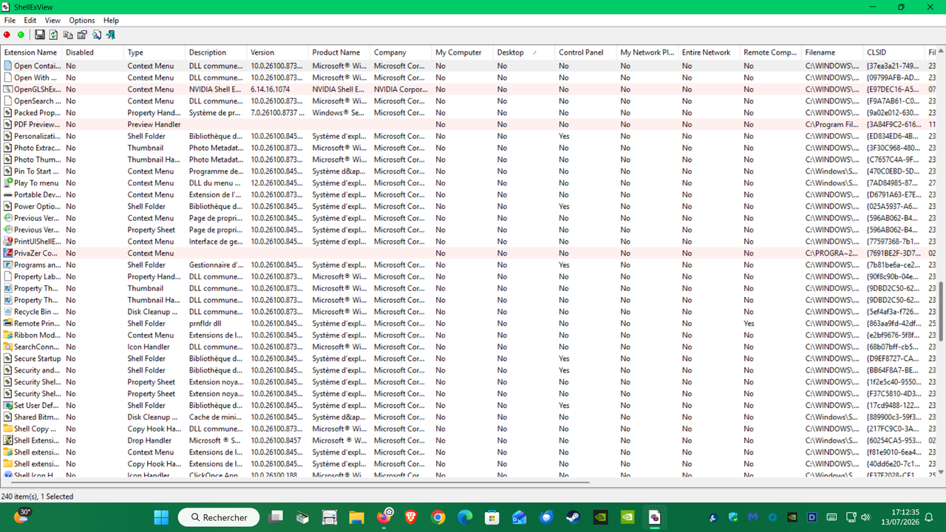
Task: Click the volume icon in the system tray
Action: [x=864, y=517]
